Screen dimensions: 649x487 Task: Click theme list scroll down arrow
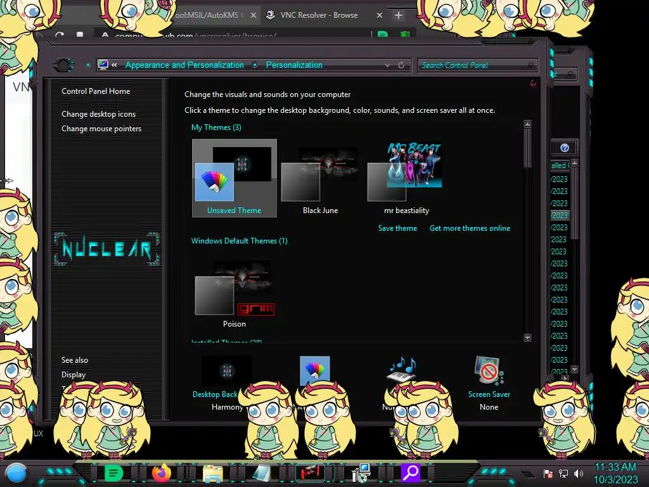point(527,338)
